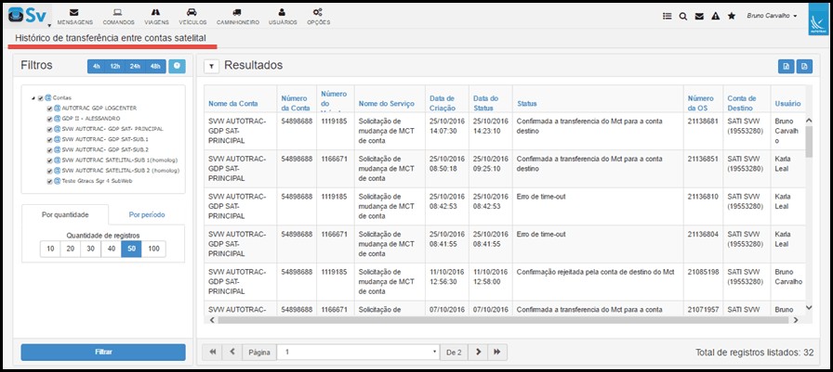Uncheck AUTOTRAC GDP LOGCENTER account

[49, 109]
